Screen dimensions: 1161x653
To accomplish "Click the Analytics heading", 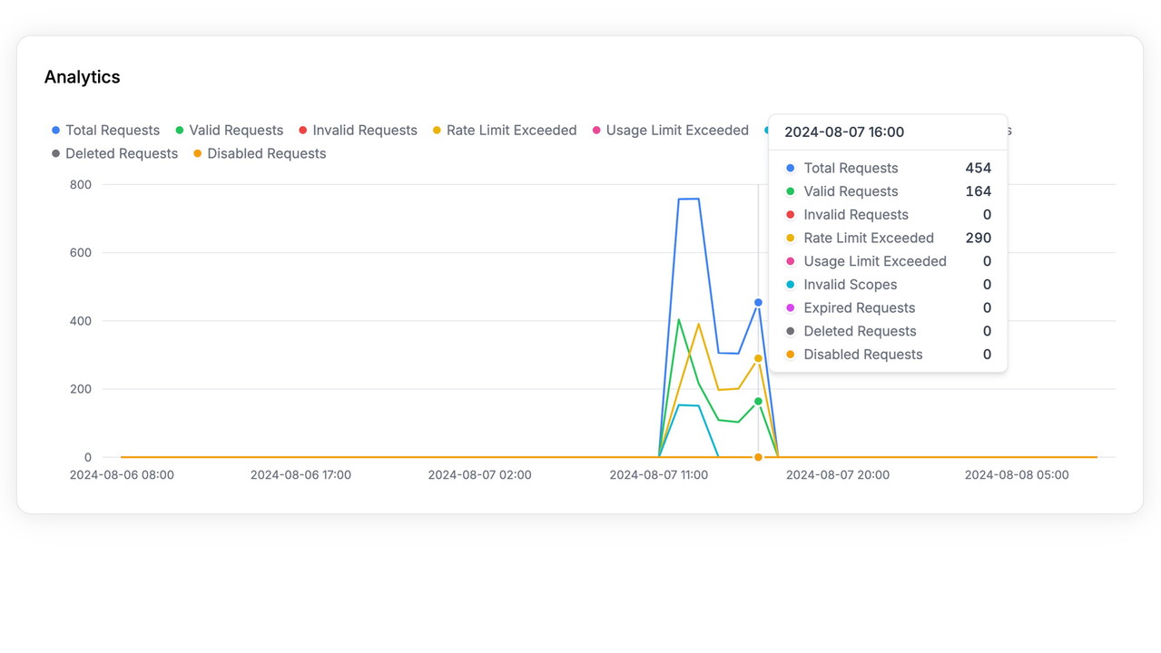I will click(83, 77).
